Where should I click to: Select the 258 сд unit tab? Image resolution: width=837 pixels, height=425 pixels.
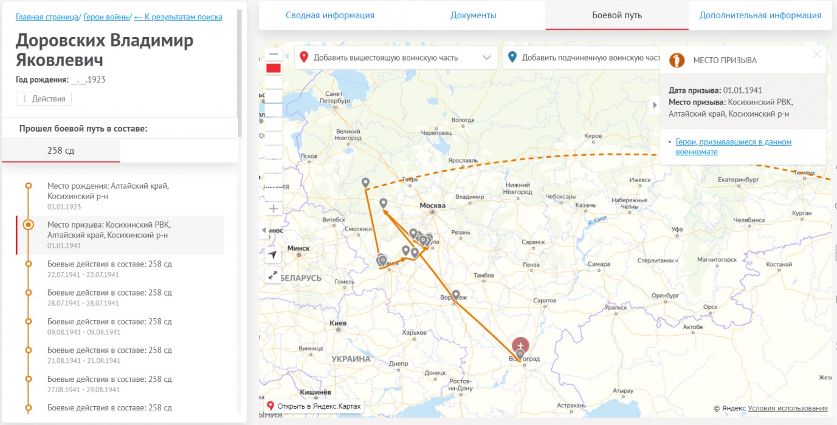tap(61, 150)
